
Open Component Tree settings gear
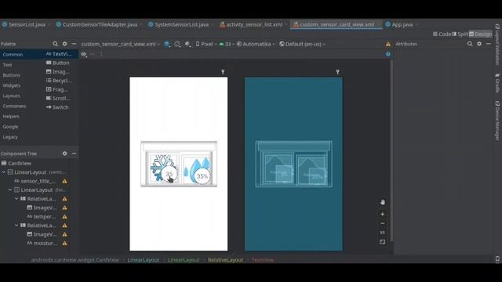(x=64, y=154)
